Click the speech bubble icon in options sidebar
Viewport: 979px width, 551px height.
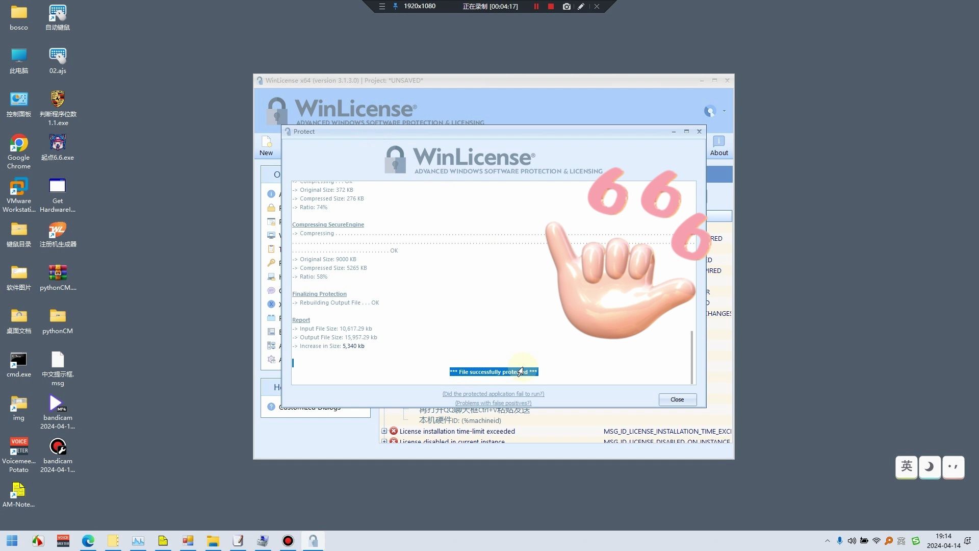click(x=271, y=290)
